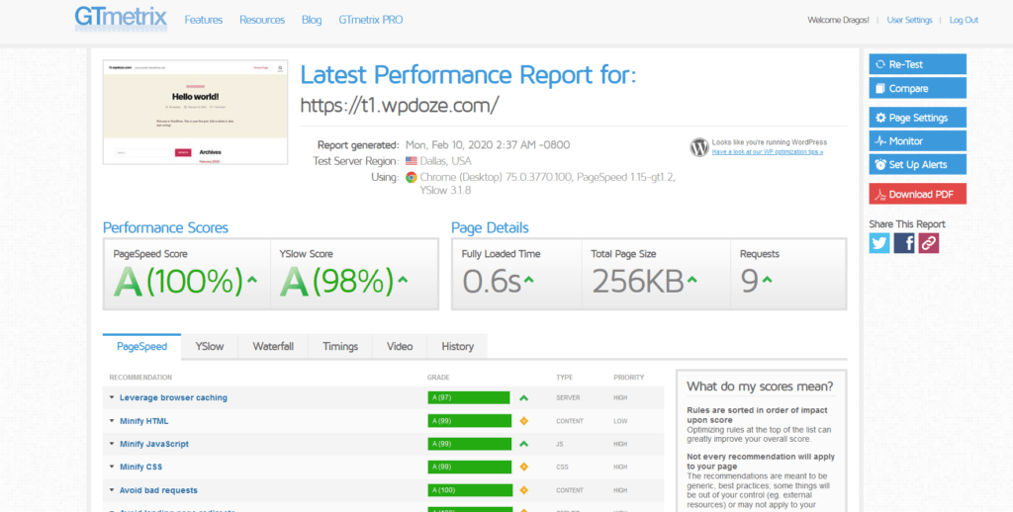The height and width of the screenshot is (512, 1013).
Task: Click the TYPE column header
Action: tap(564, 377)
